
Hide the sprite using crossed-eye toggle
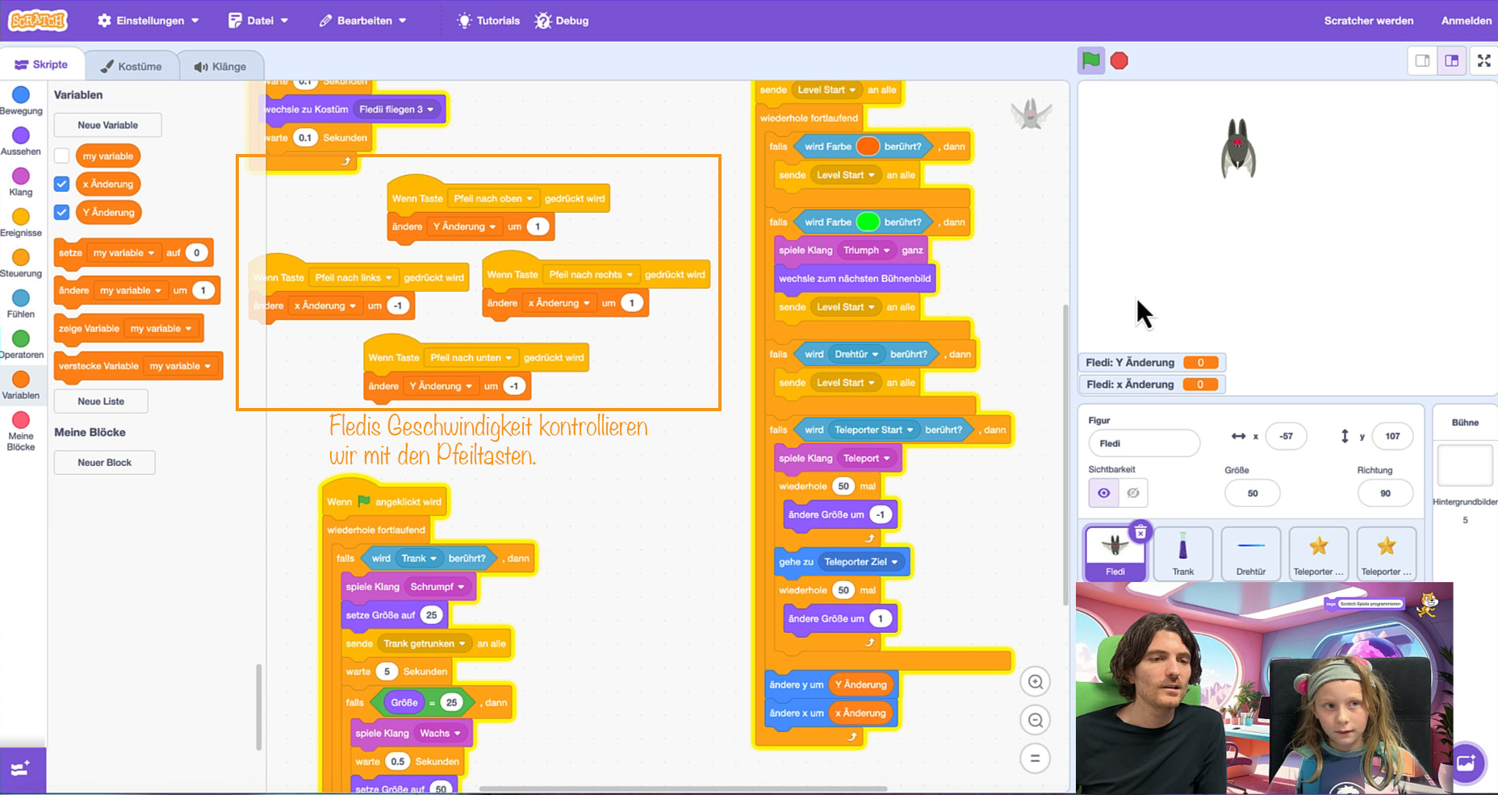tap(1133, 493)
